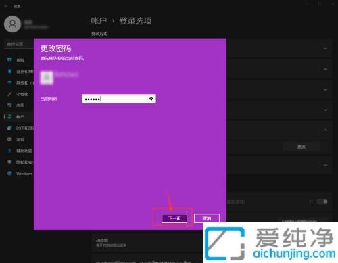Viewport: 338px width, 263px height.
Task: Click 取消 to cancel the password change
Action: [x=207, y=218]
